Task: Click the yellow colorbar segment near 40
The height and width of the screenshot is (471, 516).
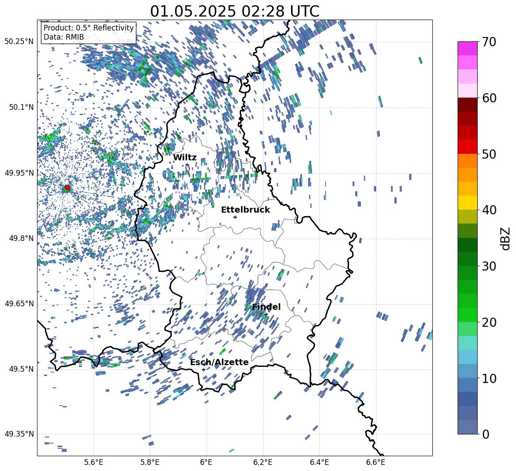Action: coord(467,203)
